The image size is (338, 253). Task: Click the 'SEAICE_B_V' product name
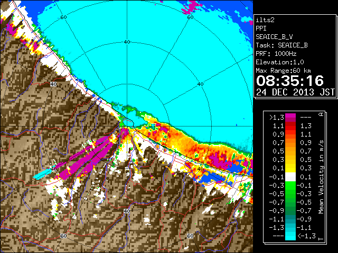tap(274, 37)
